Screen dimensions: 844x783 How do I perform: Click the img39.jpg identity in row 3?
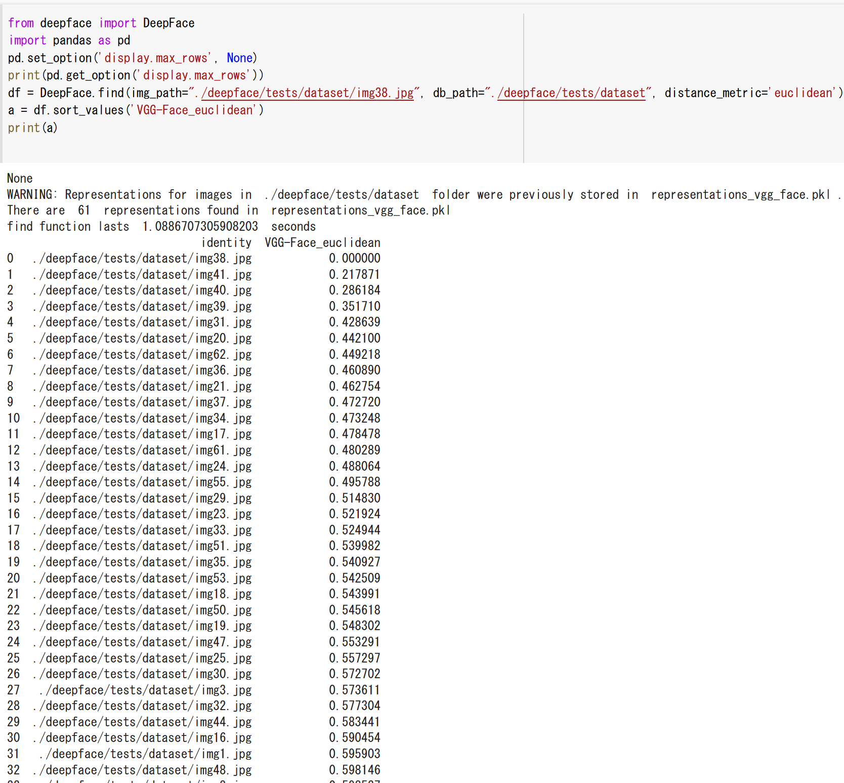pos(142,307)
